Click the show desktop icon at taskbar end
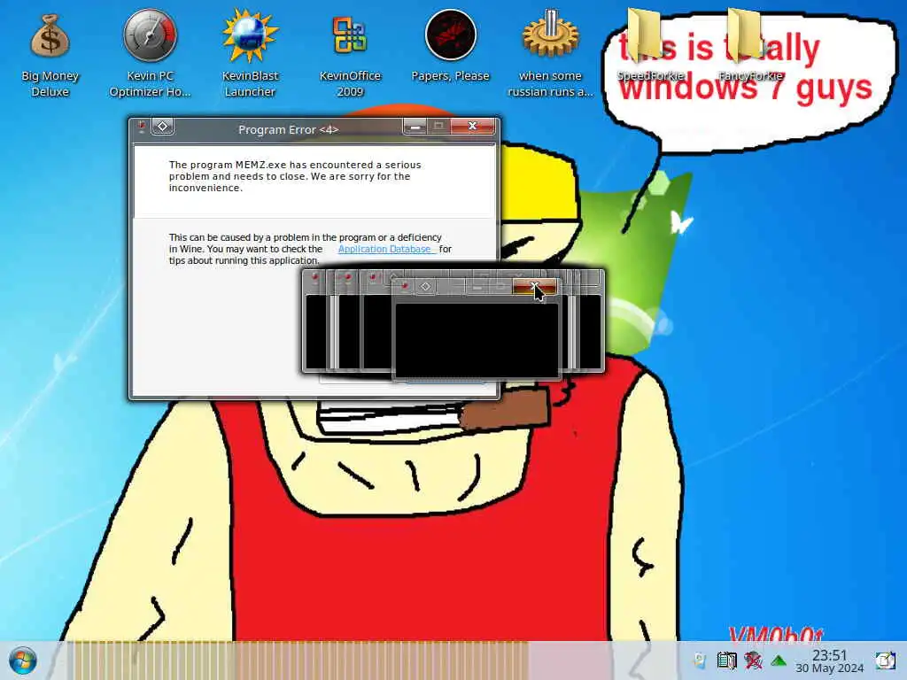The height and width of the screenshot is (680, 907). click(x=885, y=661)
